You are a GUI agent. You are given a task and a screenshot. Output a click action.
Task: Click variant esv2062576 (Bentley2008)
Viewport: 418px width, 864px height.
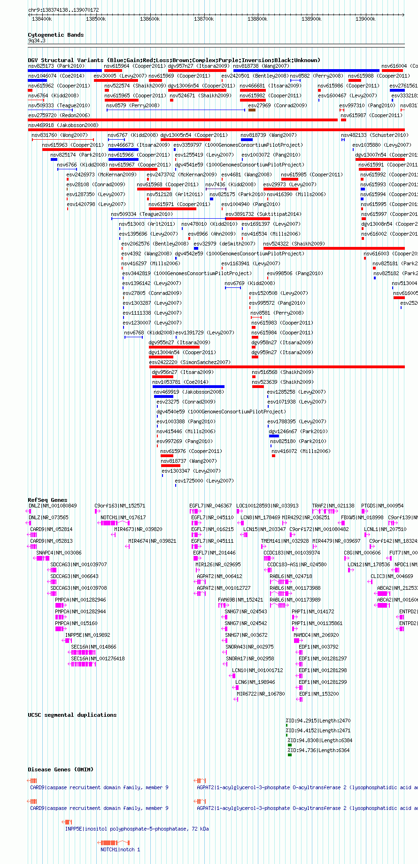tap(155, 244)
